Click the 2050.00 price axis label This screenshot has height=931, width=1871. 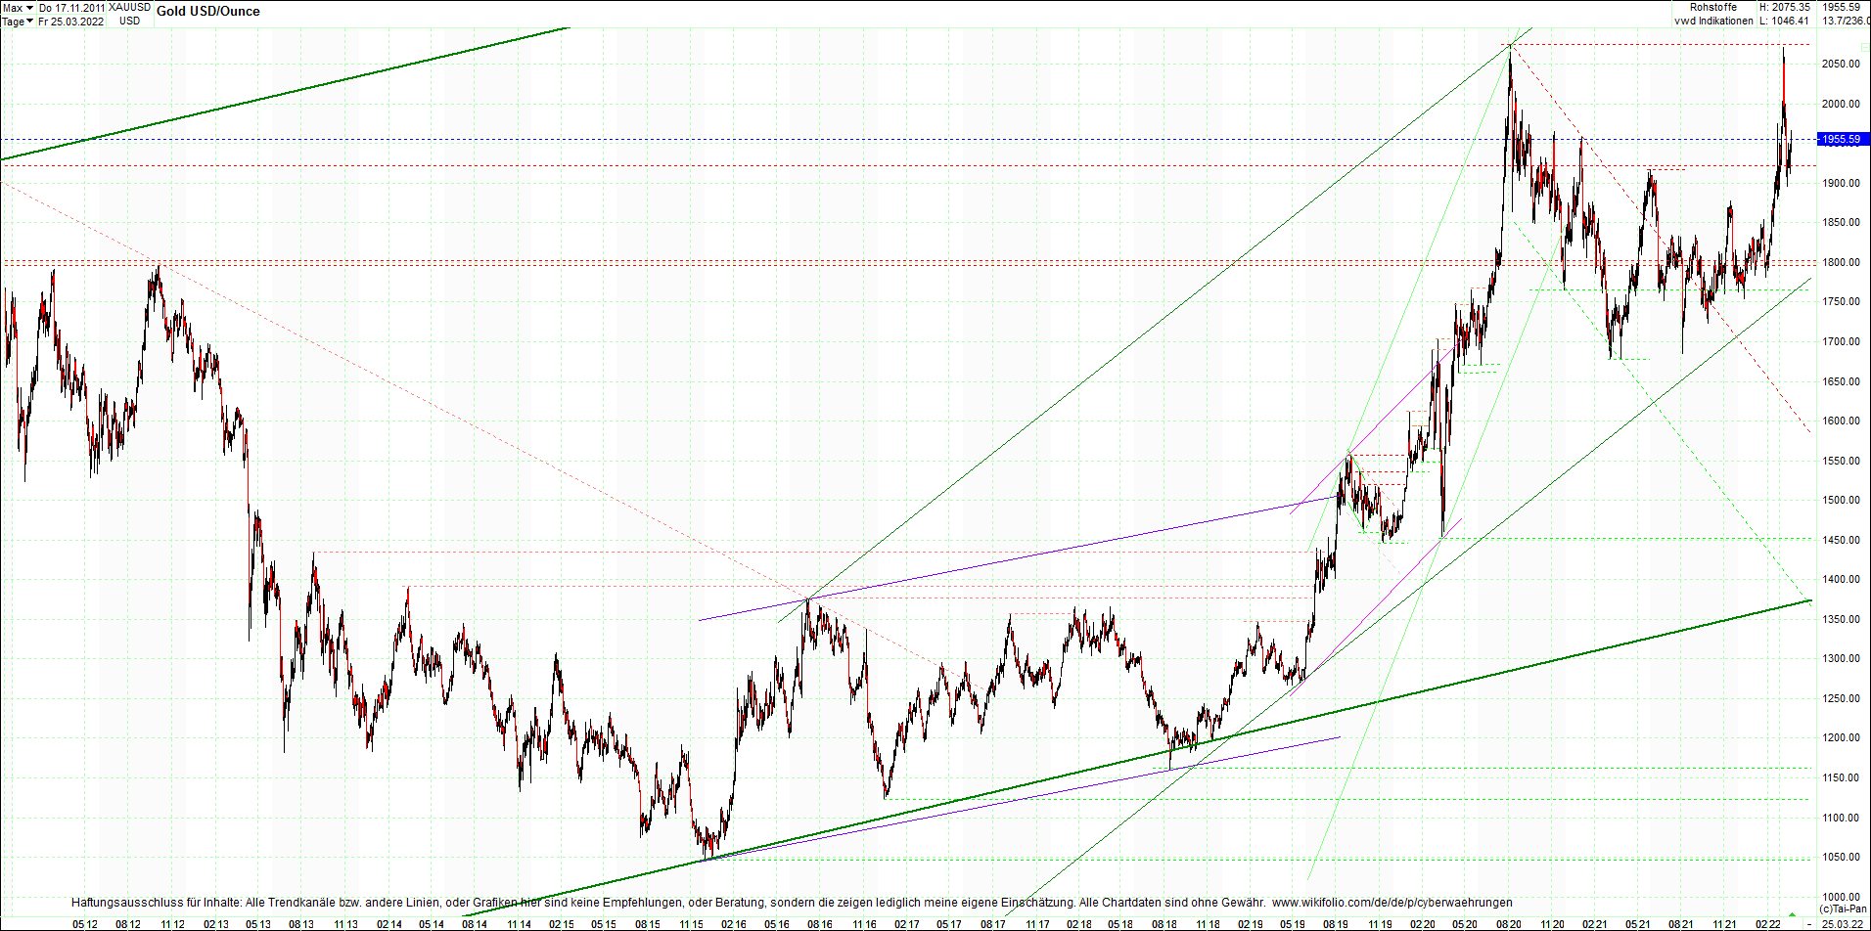coord(1841,65)
